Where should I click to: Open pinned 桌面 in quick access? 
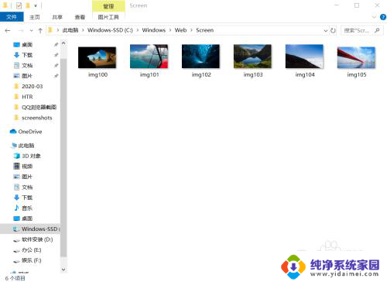point(27,45)
